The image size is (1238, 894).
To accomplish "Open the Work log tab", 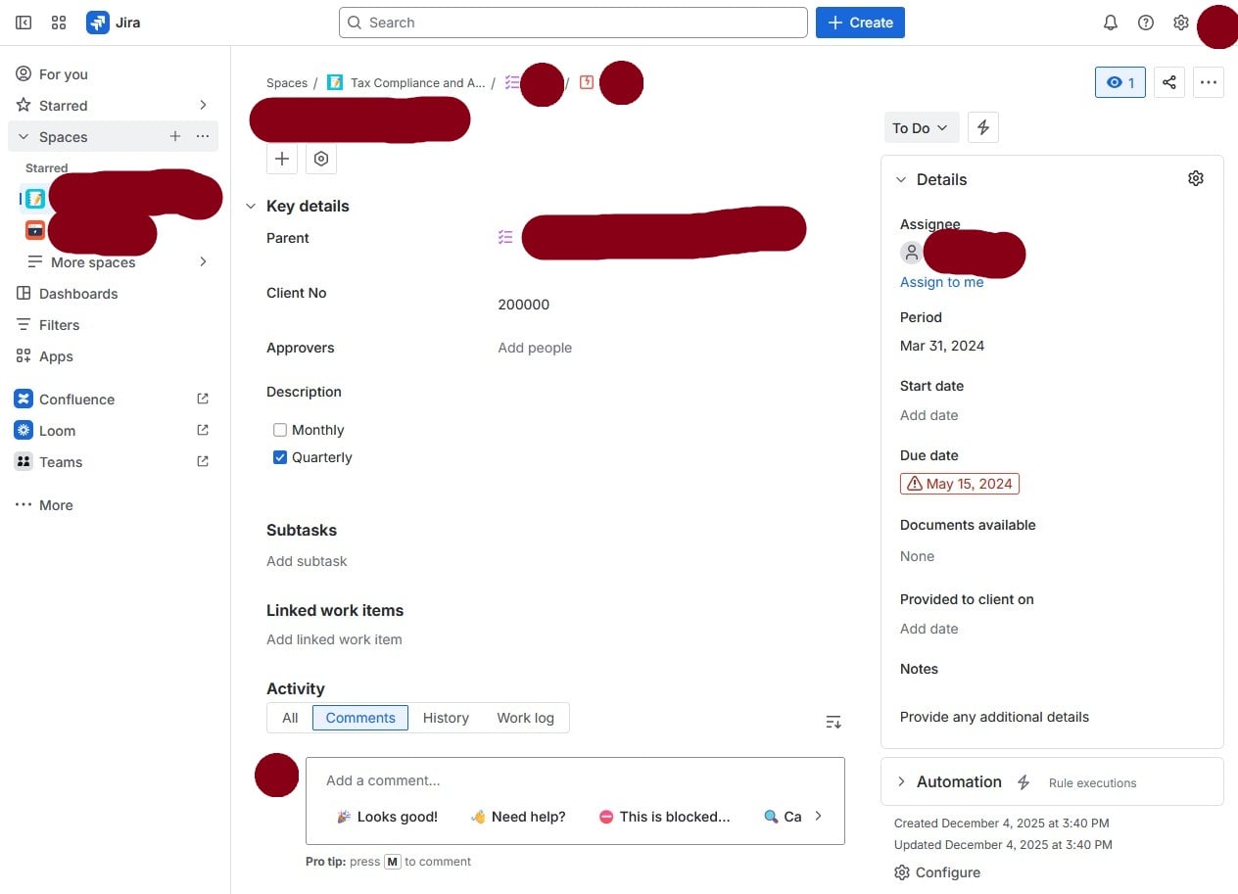I will pyautogui.click(x=525, y=718).
